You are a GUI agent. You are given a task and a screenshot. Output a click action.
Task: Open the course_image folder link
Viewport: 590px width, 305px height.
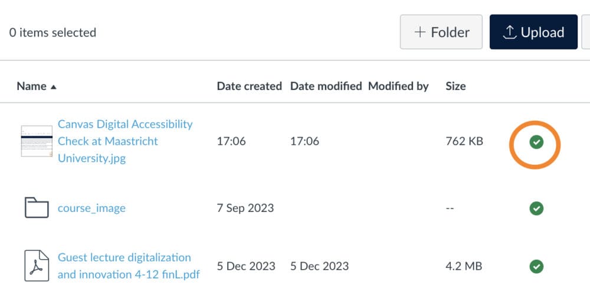91,208
